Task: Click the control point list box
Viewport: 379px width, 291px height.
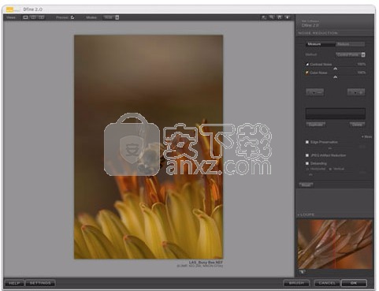Action: tap(336, 114)
